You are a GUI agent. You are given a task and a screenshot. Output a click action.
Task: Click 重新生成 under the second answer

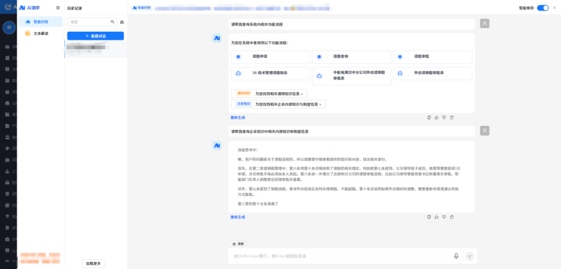point(238,217)
